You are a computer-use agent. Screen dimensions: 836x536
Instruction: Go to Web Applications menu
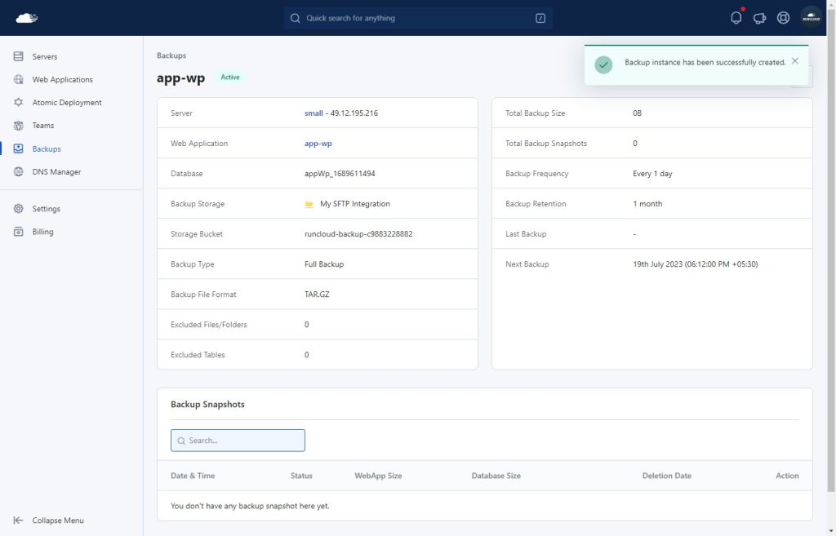[x=62, y=79]
